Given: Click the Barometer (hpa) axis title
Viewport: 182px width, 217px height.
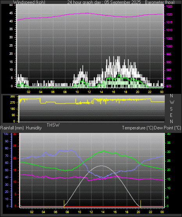Looking at the screenshot, I should click(160, 2).
